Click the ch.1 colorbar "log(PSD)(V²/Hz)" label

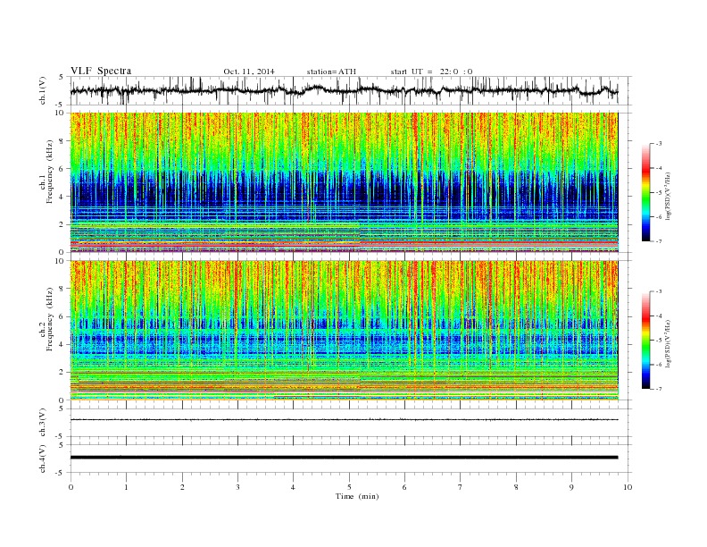click(669, 196)
